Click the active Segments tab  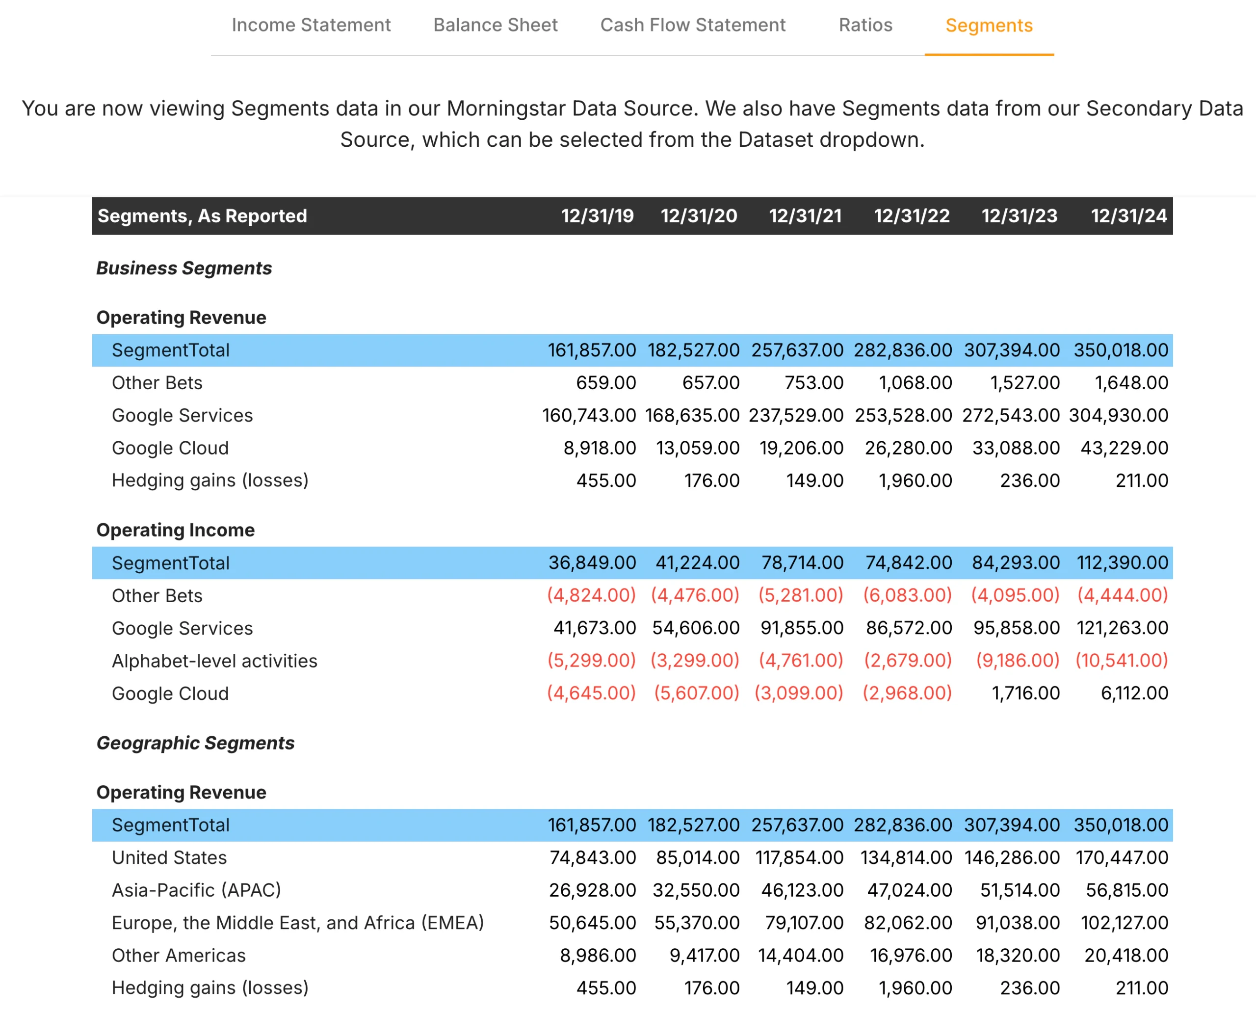pos(989,25)
